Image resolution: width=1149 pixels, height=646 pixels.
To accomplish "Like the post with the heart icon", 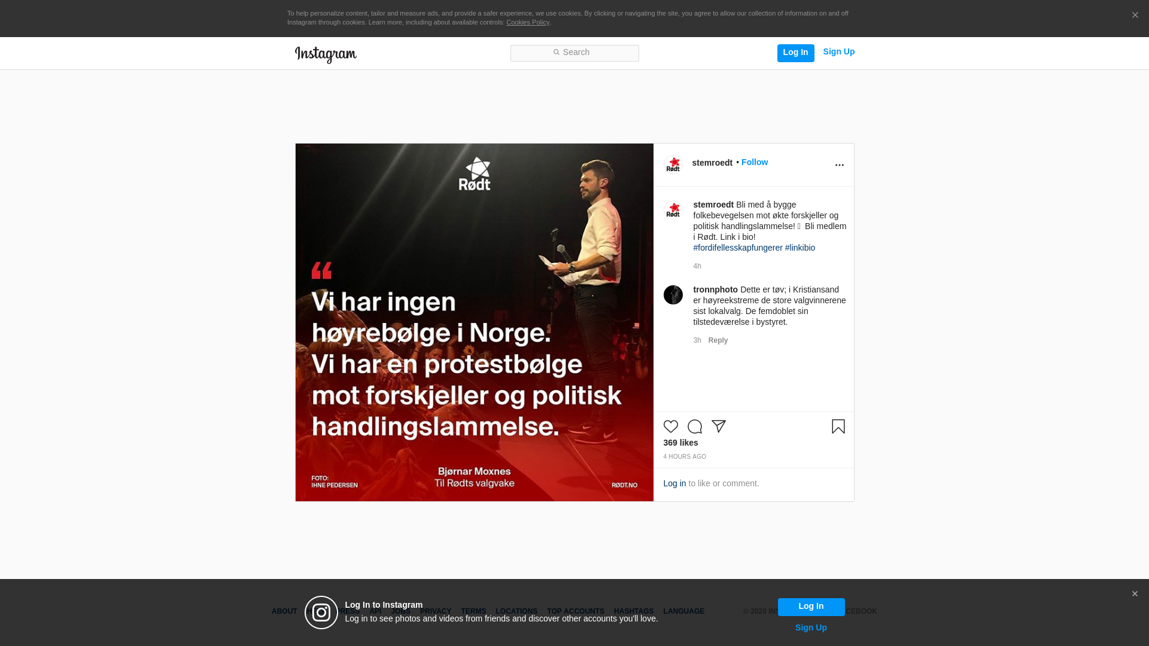I will point(671,426).
